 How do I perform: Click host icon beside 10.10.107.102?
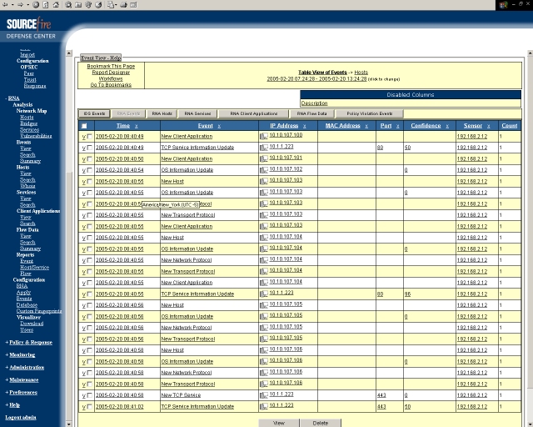[x=264, y=170]
